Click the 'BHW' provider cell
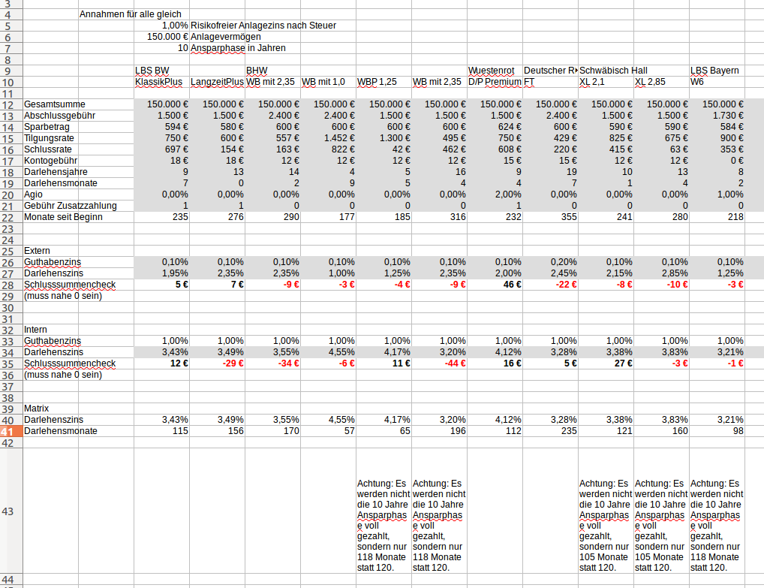Viewport: 764px width, 588px height. click(x=273, y=70)
